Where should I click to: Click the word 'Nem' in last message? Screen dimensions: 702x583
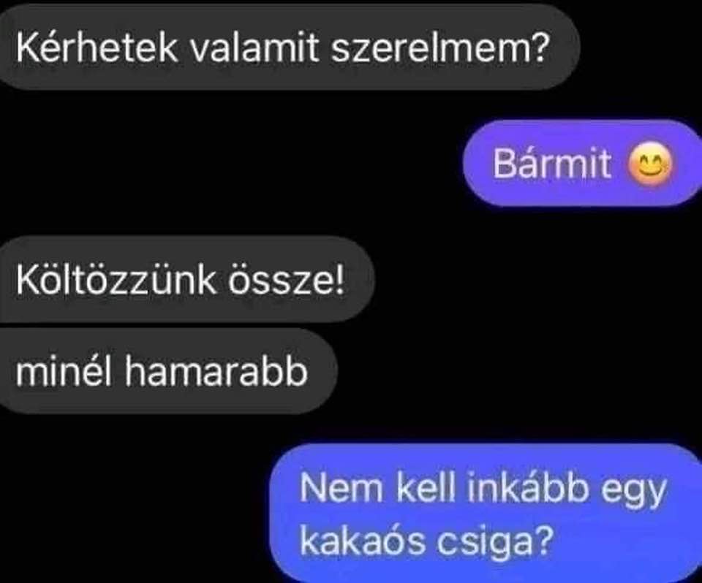click(x=341, y=487)
